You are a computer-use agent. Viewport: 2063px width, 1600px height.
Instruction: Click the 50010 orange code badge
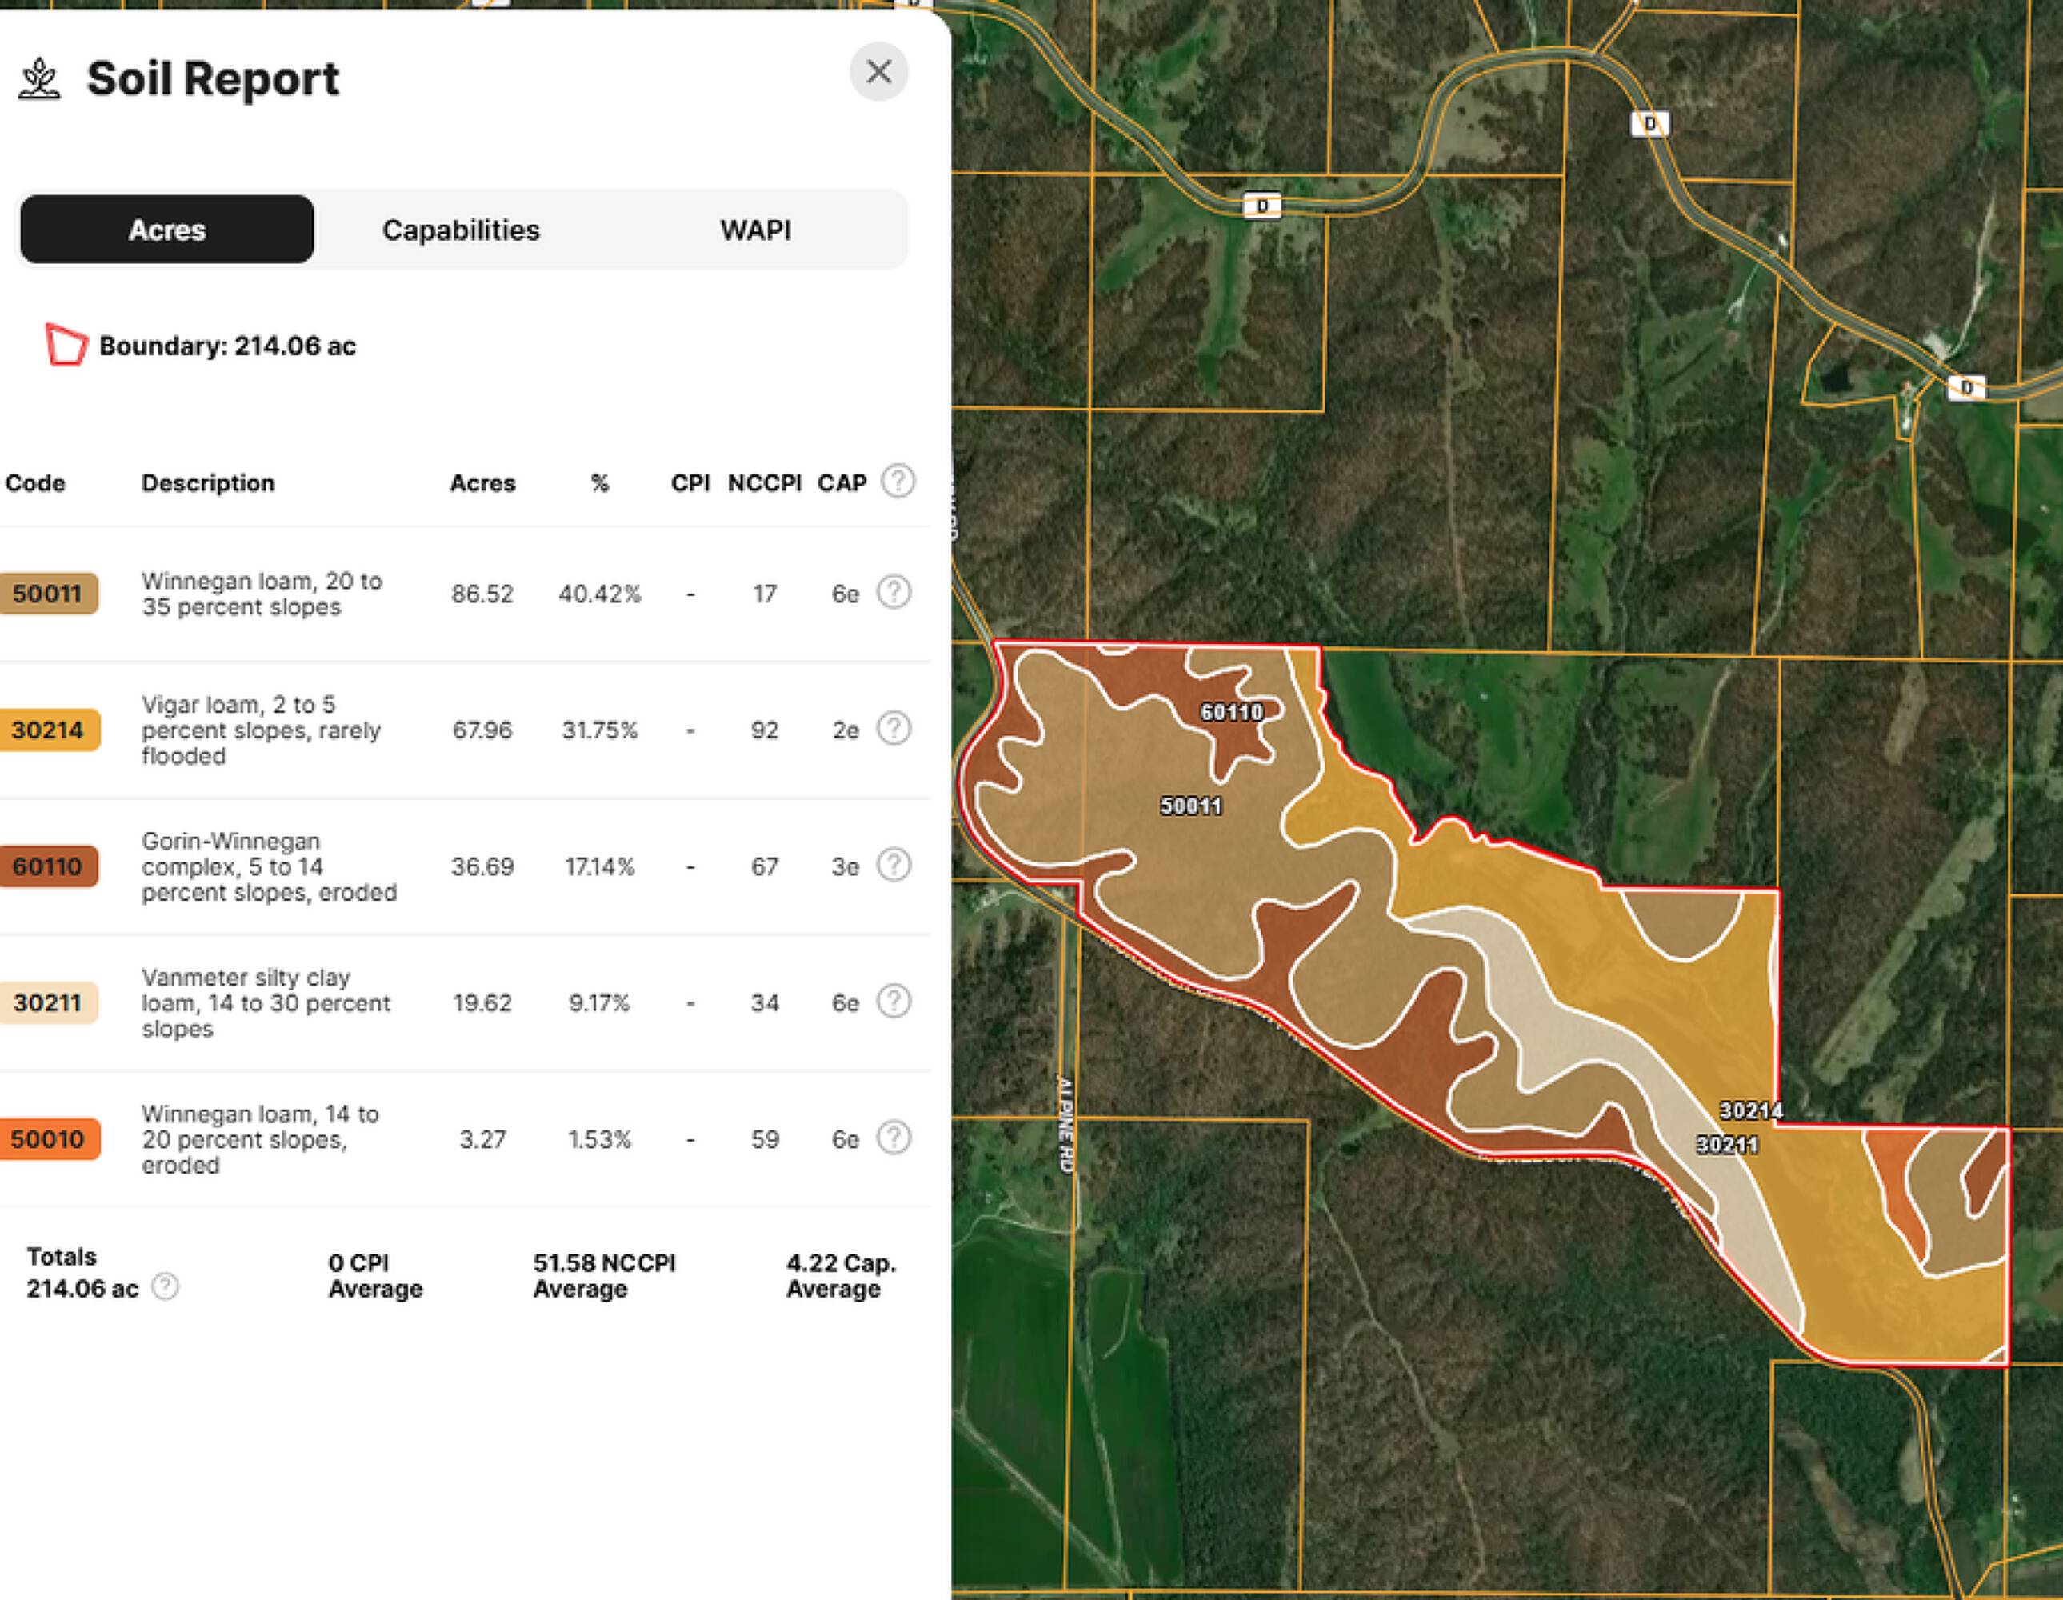pos(47,1139)
